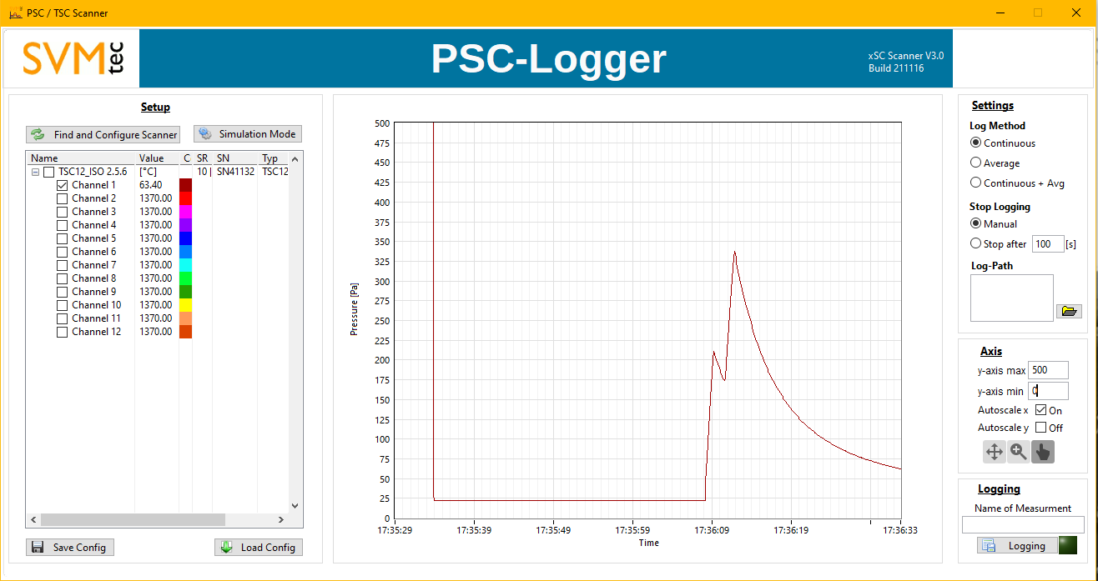Toggle Autoscale y checkbox
Image resolution: width=1098 pixels, height=581 pixels.
click(x=1040, y=428)
